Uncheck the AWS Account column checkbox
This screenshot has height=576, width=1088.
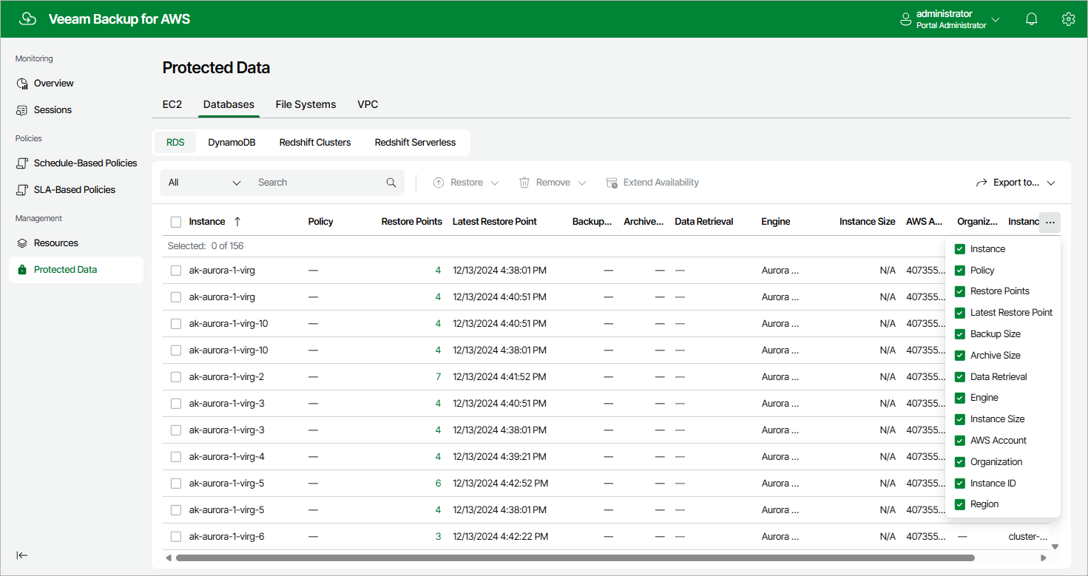(960, 441)
